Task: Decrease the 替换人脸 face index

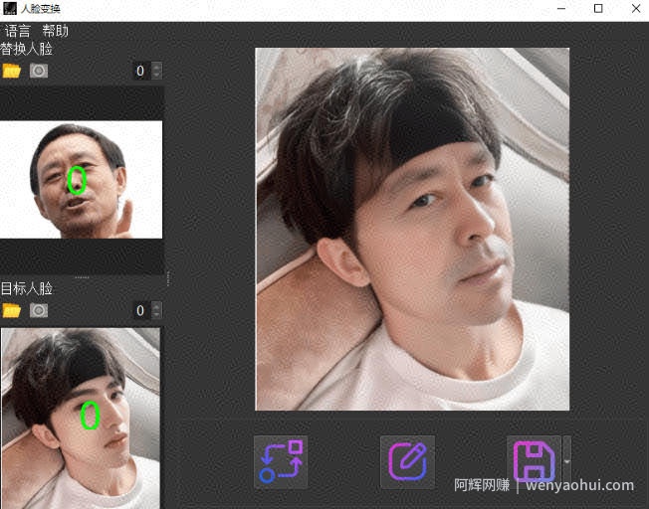Action: pos(157,75)
